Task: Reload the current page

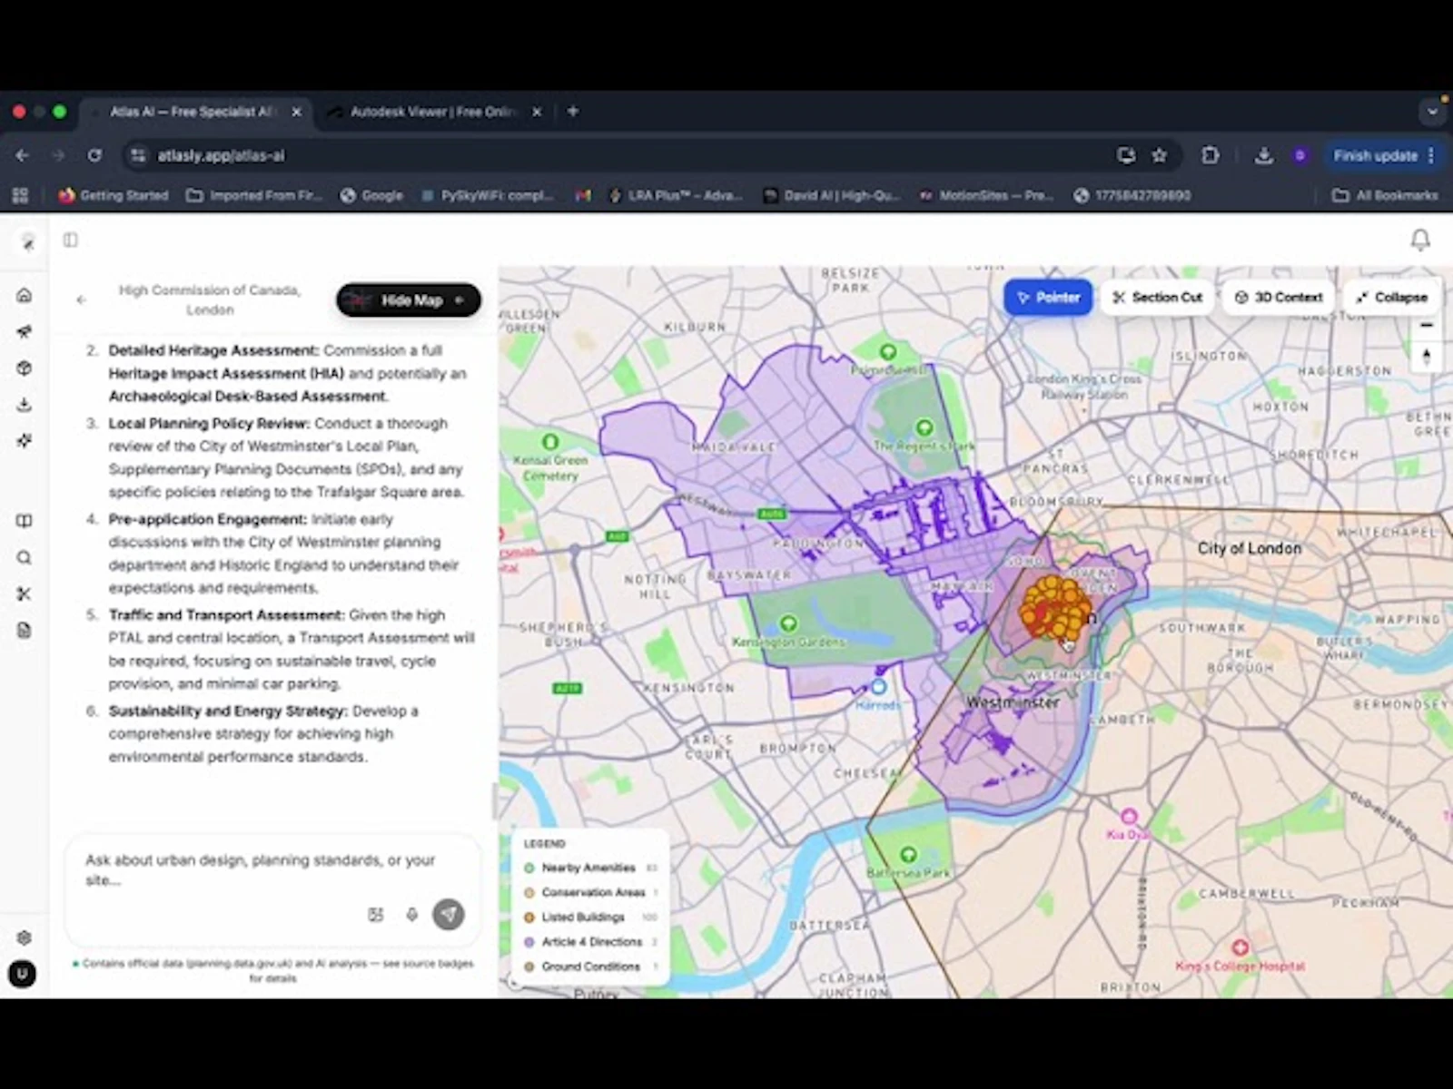Action: (94, 156)
